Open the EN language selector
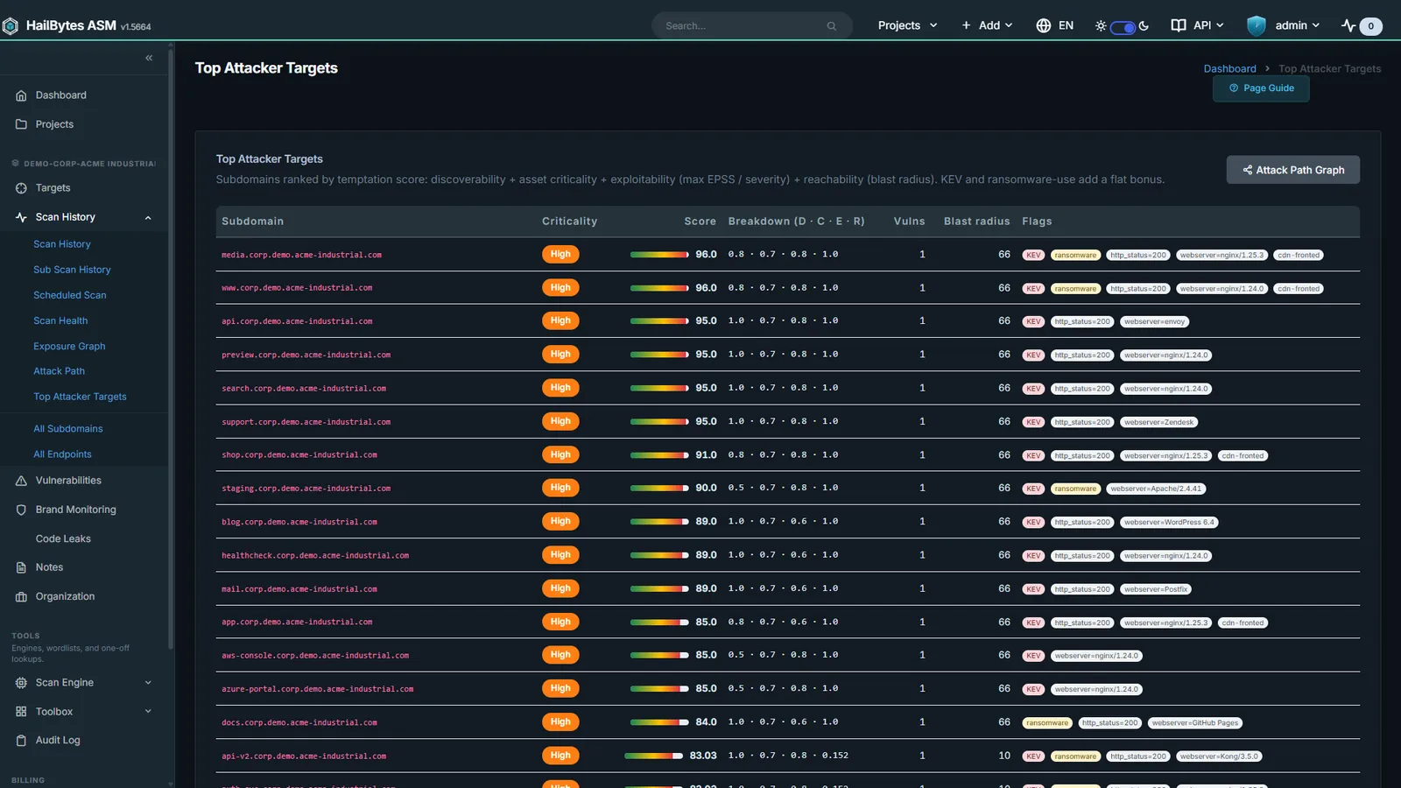This screenshot has height=788, width=1401. pos(1055,25)
